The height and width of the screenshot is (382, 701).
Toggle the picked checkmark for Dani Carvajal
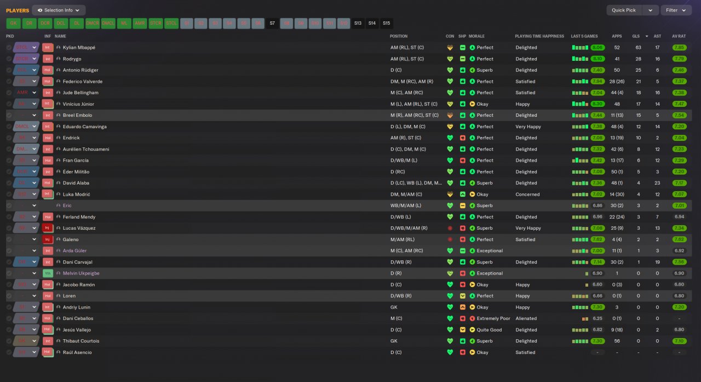[9, 262]
